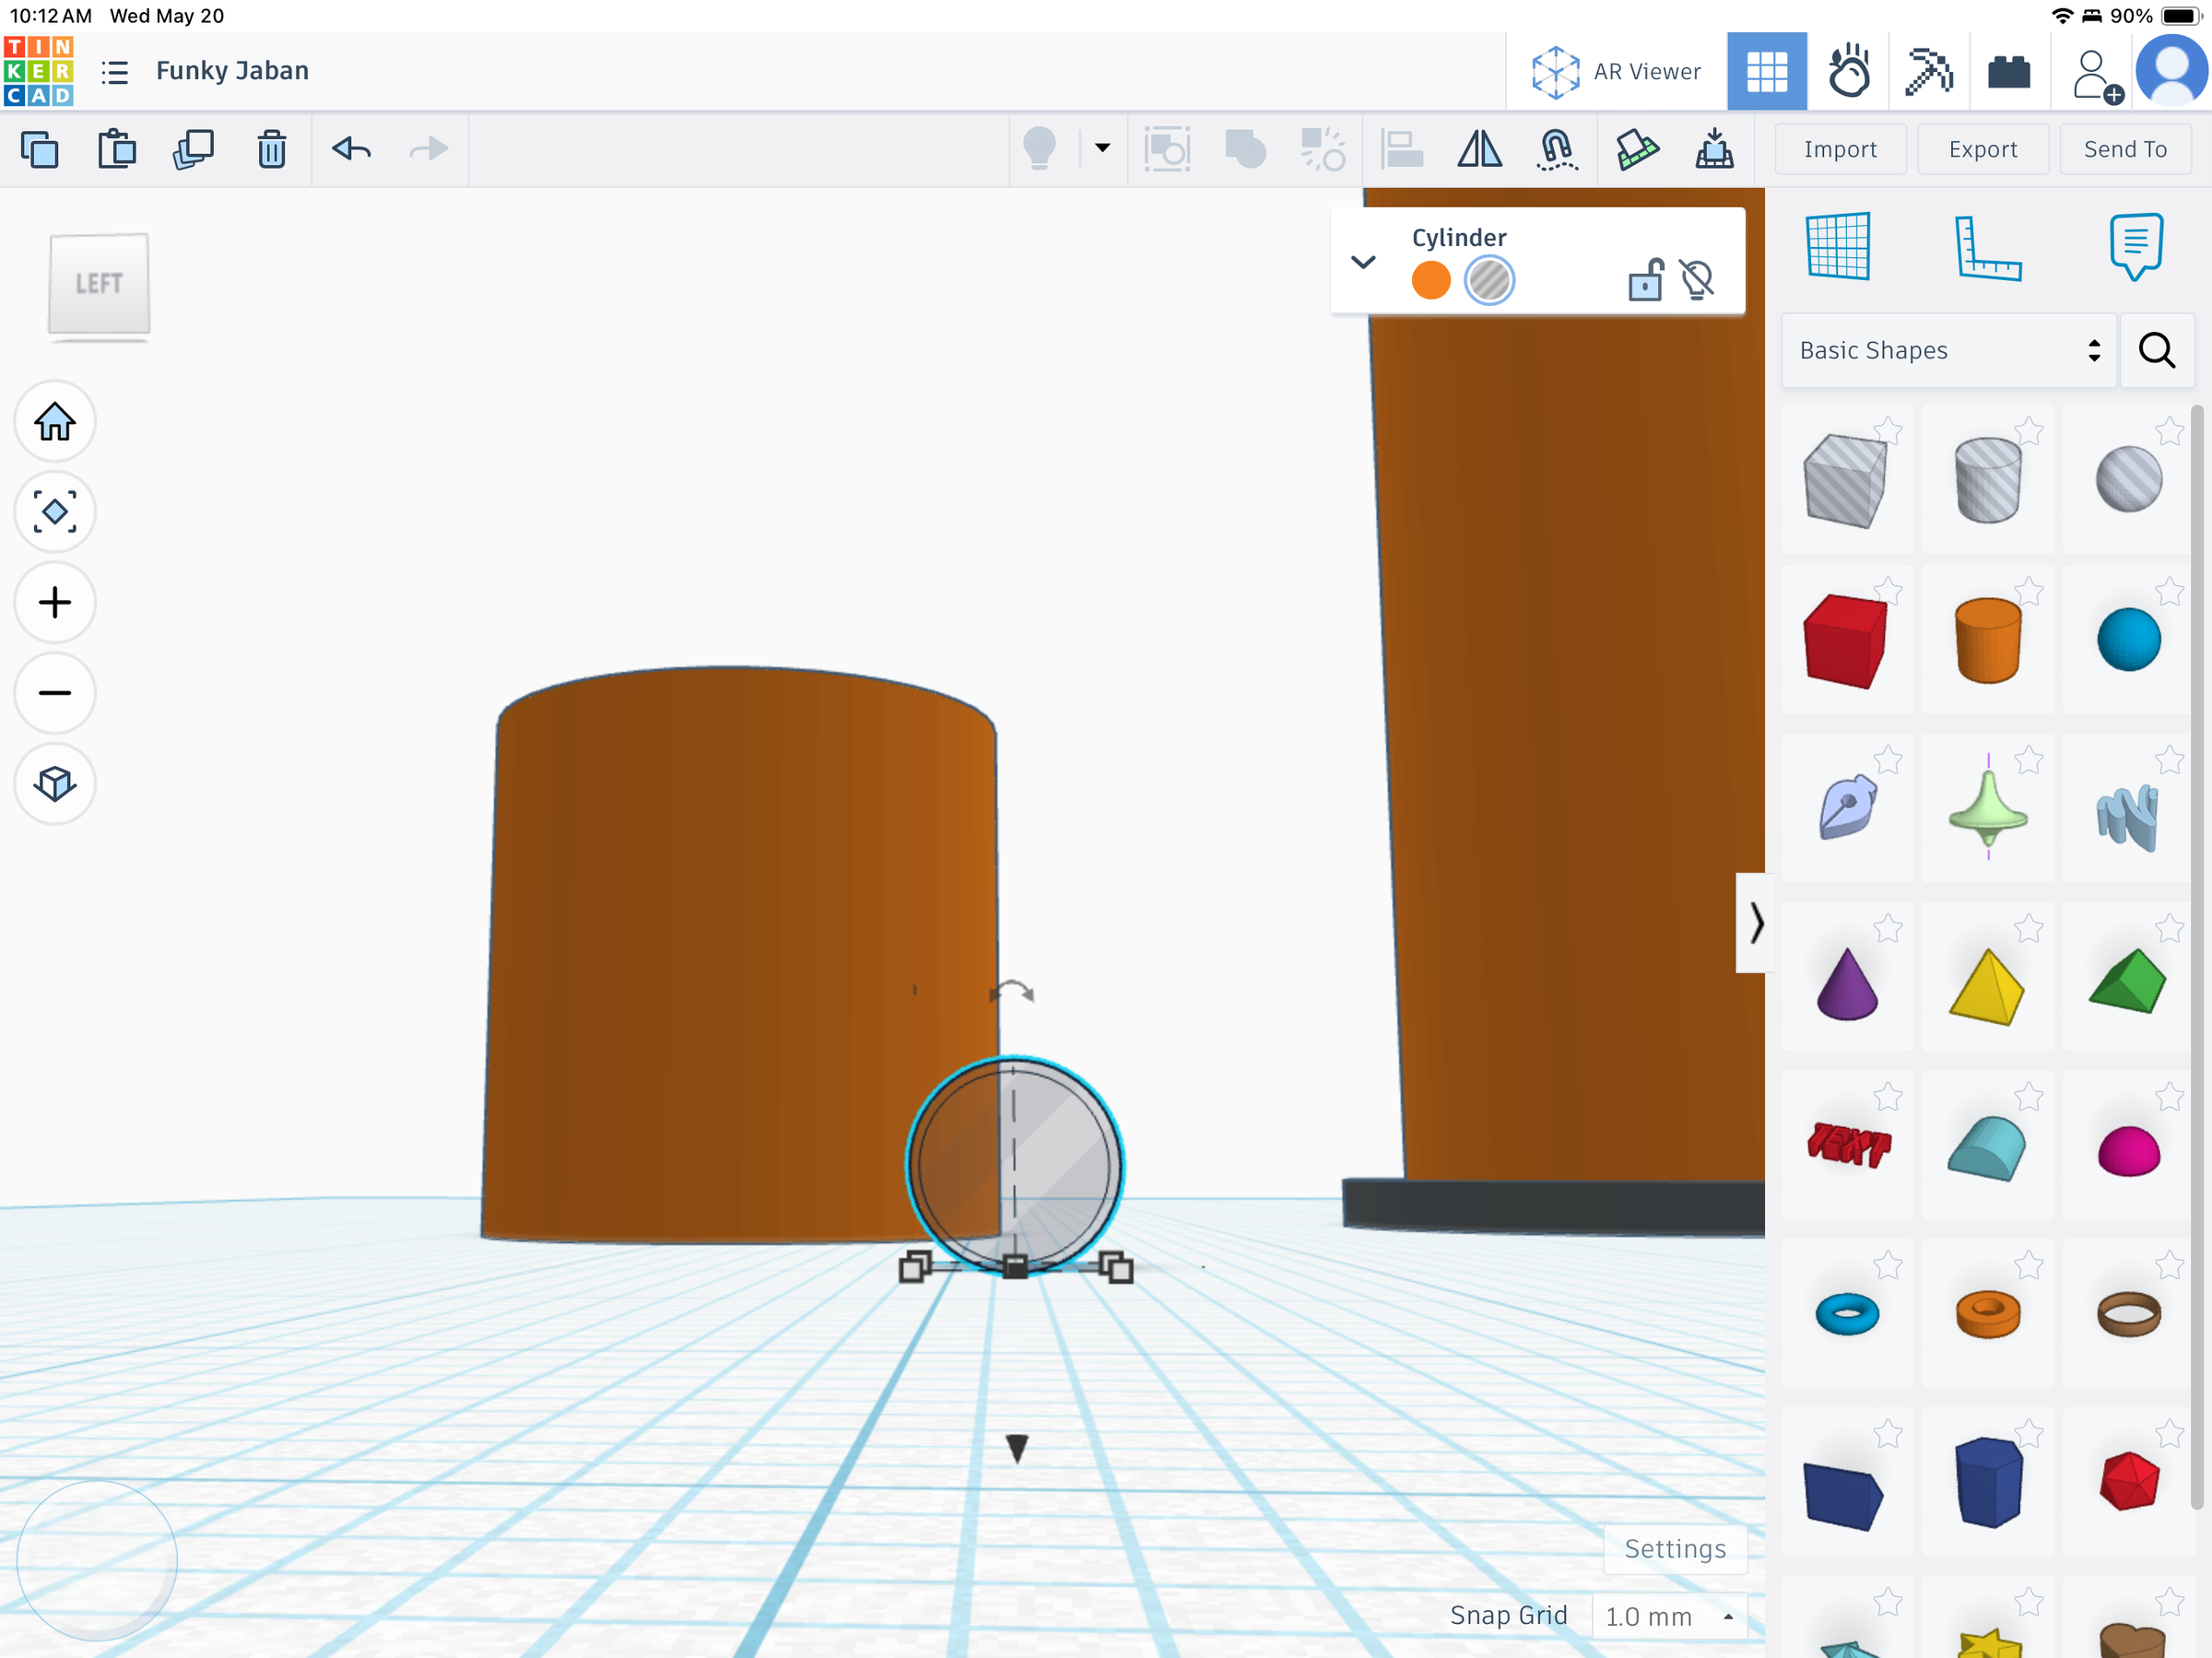Pick the blue Torus shape

1847,1314
